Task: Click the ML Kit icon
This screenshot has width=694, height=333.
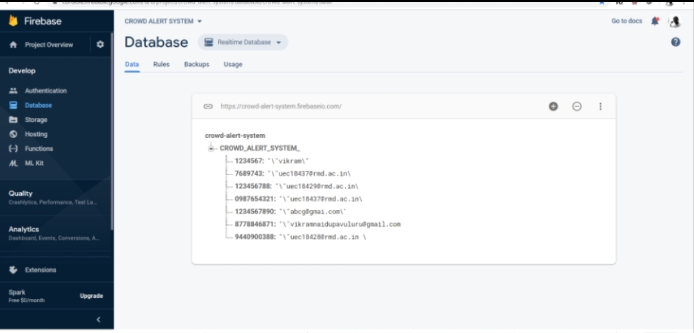Action: coord(13,163)
